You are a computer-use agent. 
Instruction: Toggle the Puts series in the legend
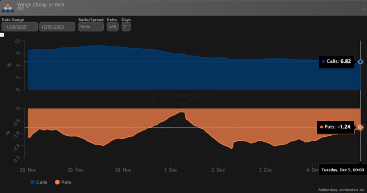[x=62, y=183]
